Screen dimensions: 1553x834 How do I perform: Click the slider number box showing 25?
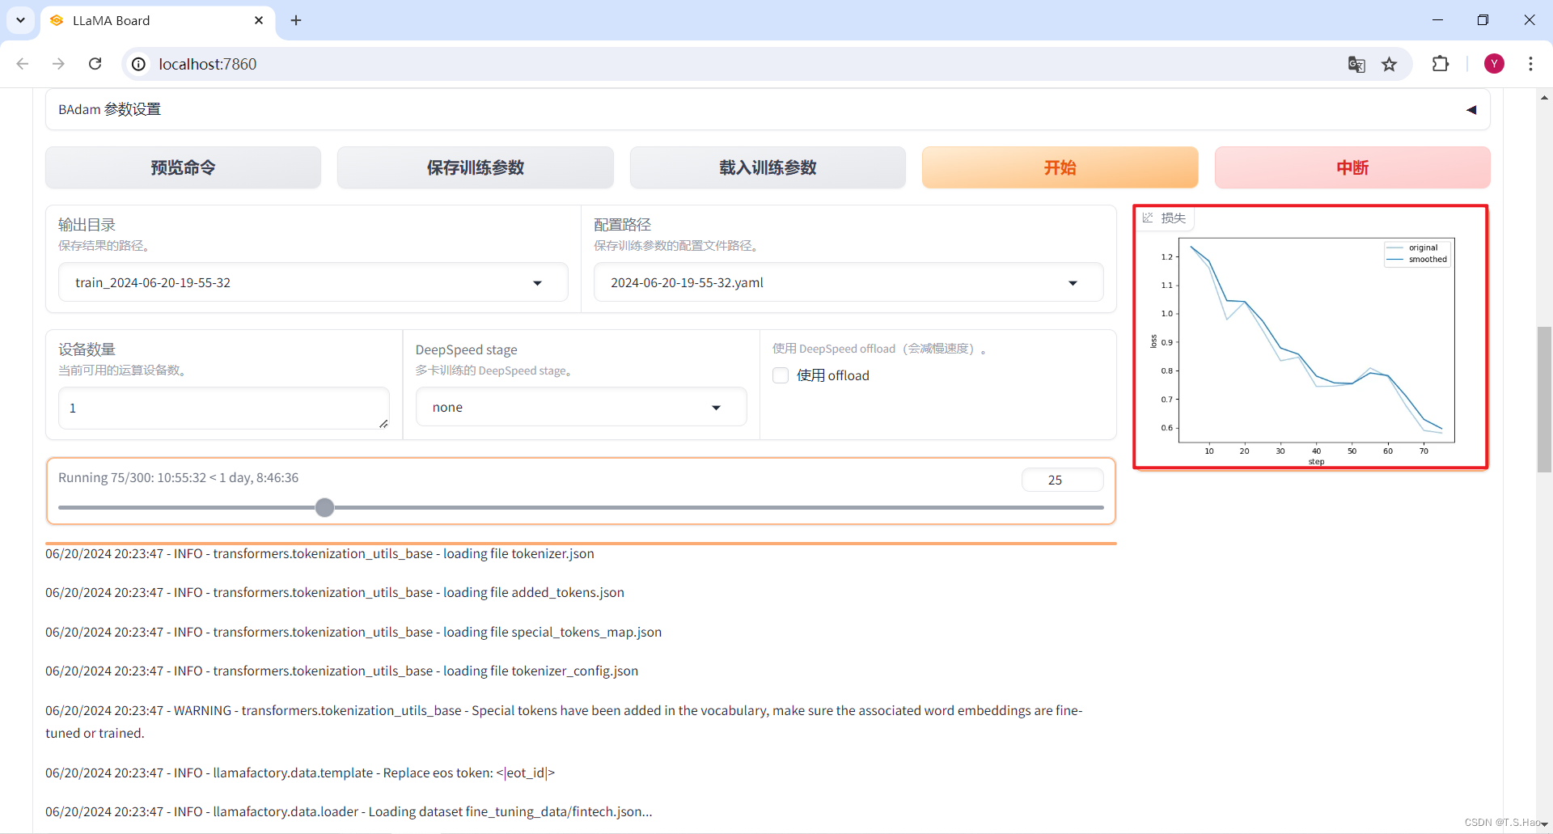(1062, 480)
